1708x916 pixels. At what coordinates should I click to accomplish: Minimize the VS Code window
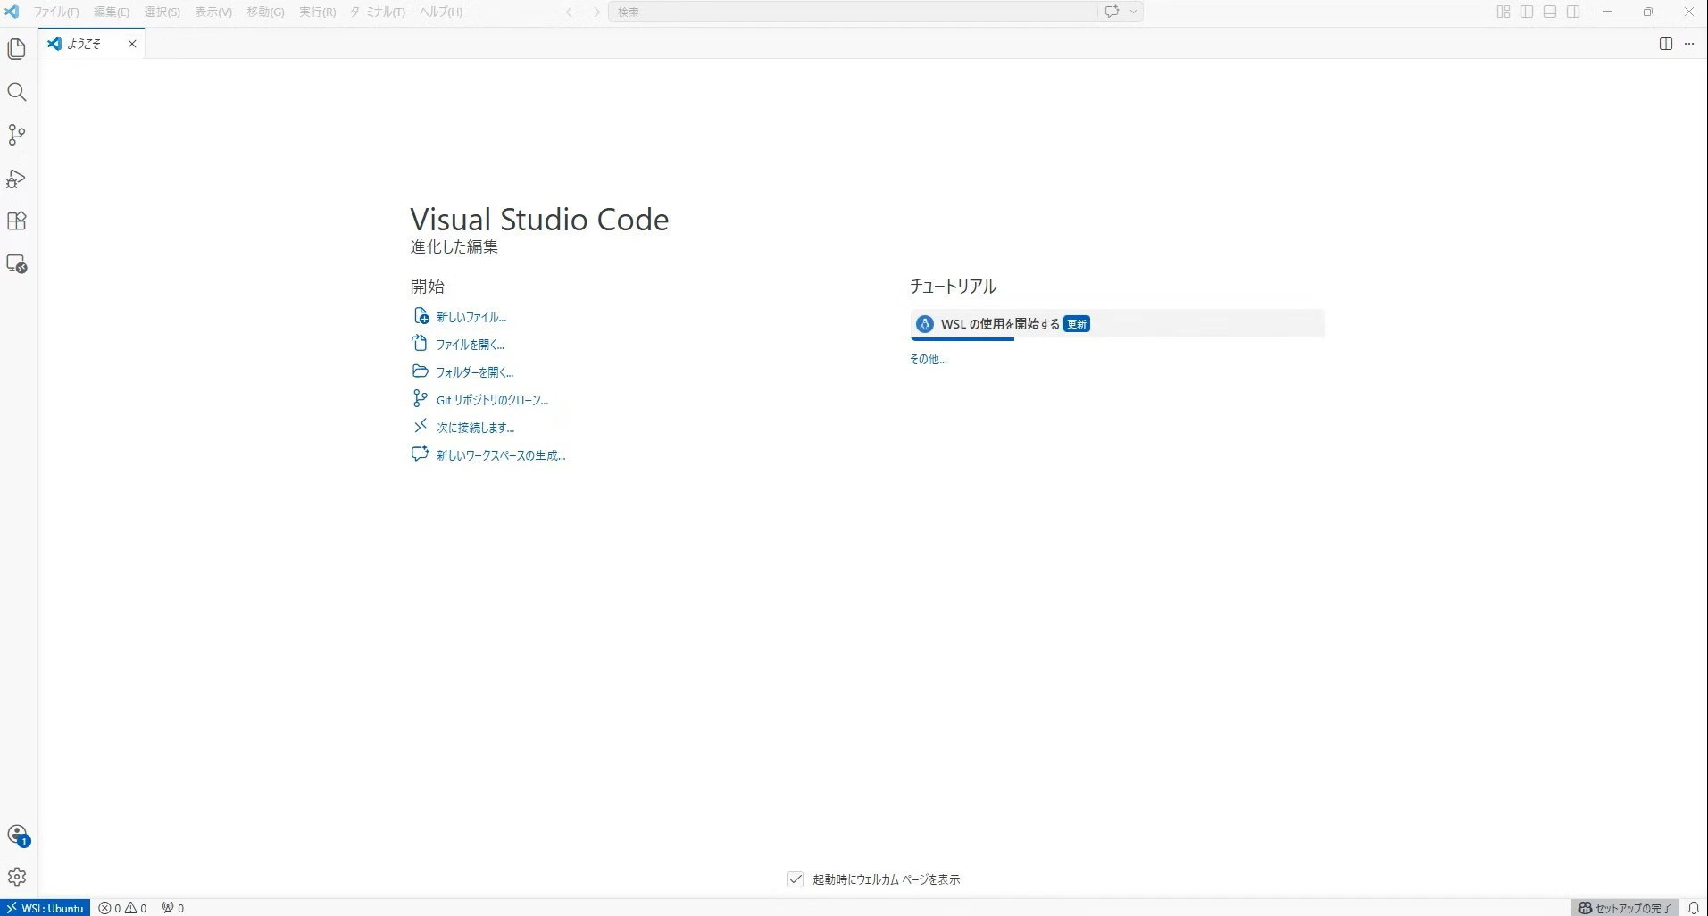pyautogui.click(x=1607, y=12)
